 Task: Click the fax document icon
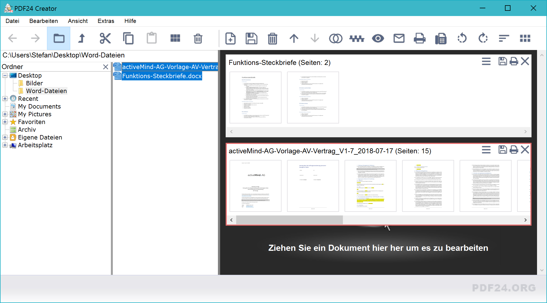pyautogui.click(x=441, y=38)
